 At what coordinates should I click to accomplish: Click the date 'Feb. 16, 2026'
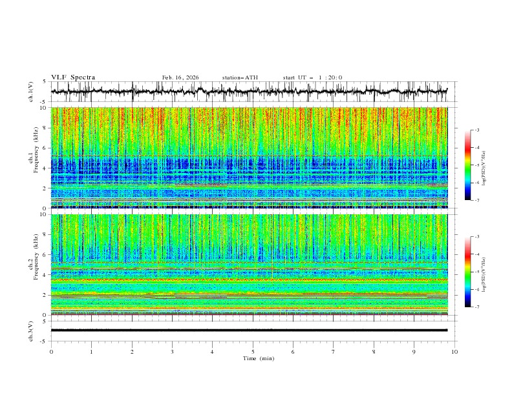click(x=180, y=77)
